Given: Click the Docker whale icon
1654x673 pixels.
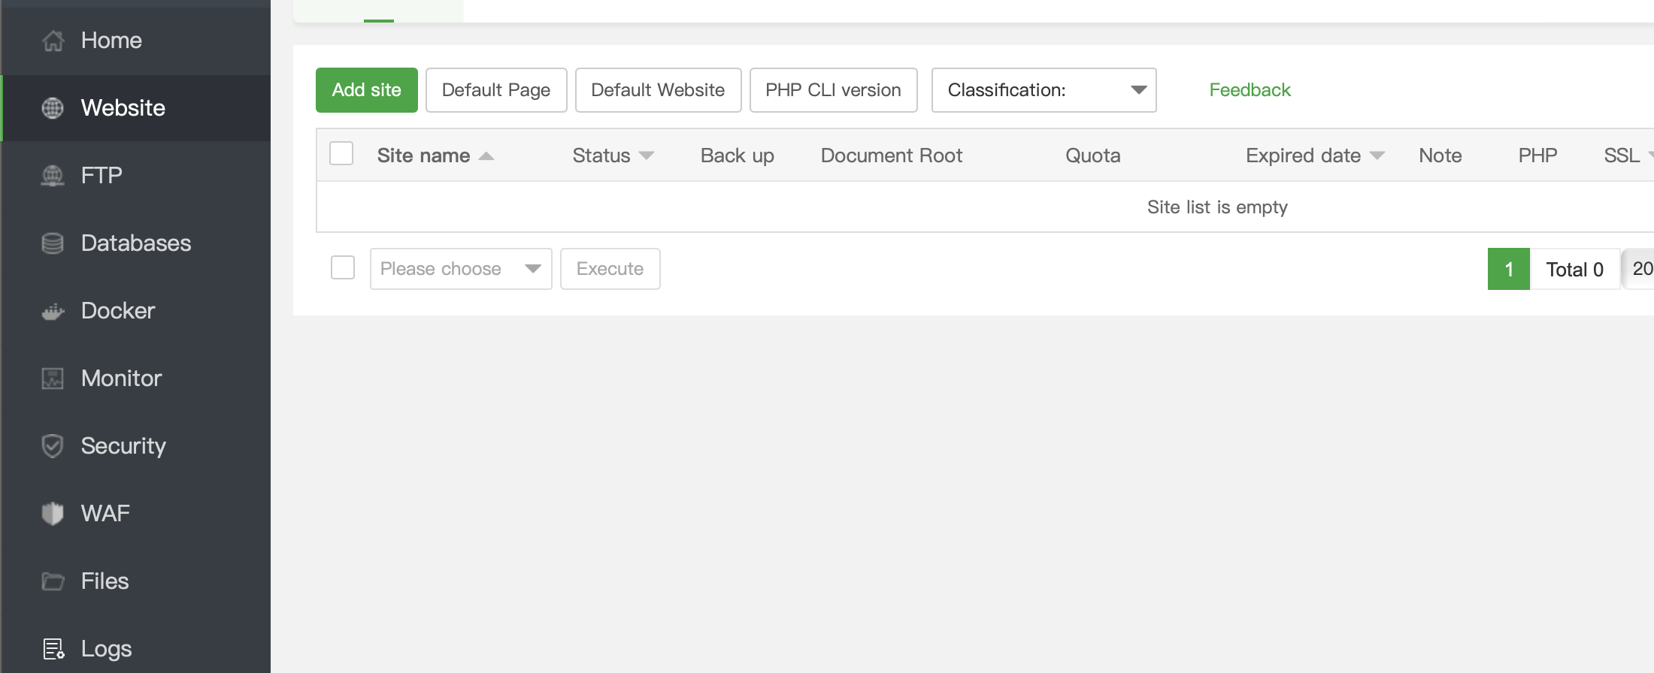Looking at the screenshot, I should pos(53,311).
